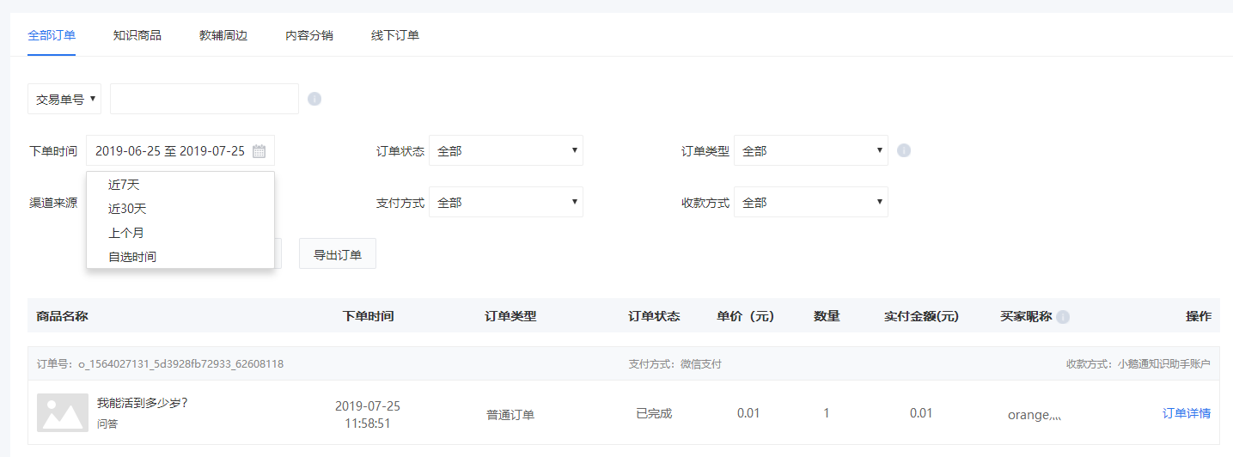The image size is (1233, 457).
Task: Click the 单价(元) column header
Action: point(746,316)
